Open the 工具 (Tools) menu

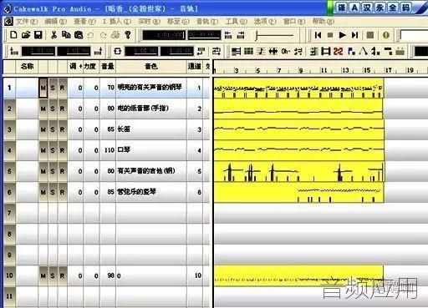236,21
